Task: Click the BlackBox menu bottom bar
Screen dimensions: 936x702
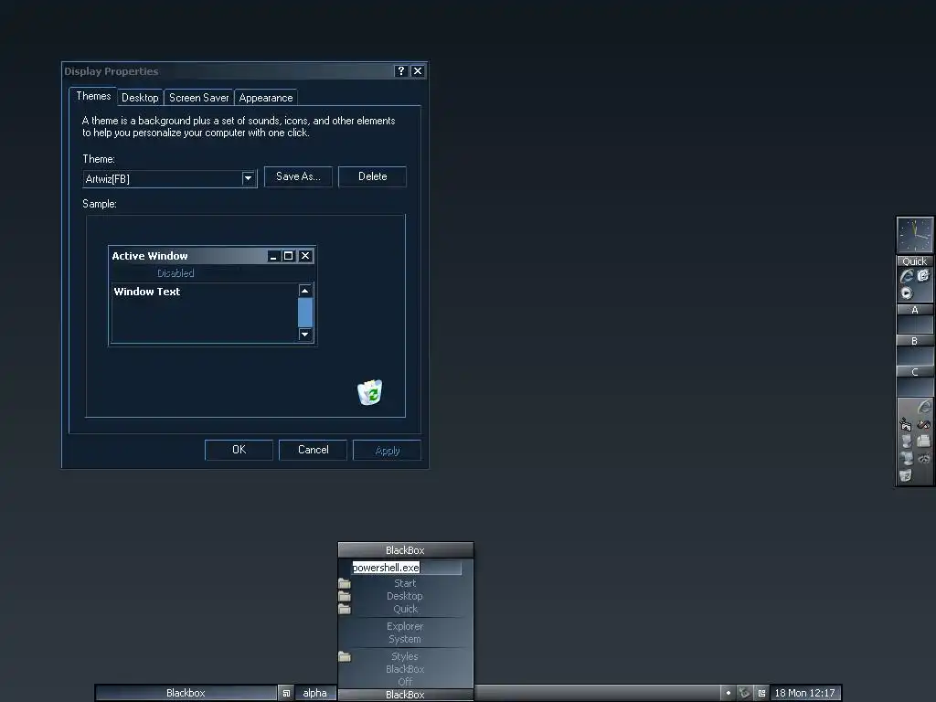Action: tap(405, 695)
